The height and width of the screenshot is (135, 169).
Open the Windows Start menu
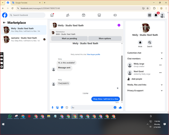pyautogui.click(x=3, y=124)
